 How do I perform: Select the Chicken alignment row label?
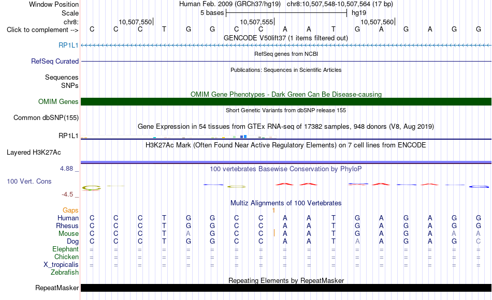66,257
